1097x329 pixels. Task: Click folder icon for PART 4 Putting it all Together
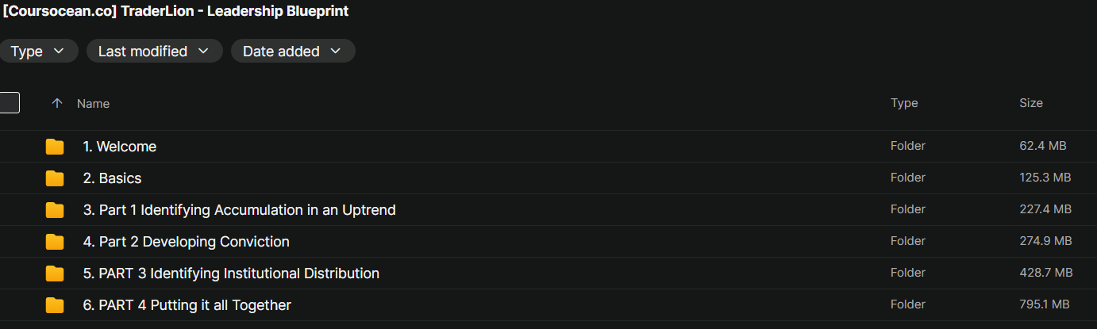(55, 305)
